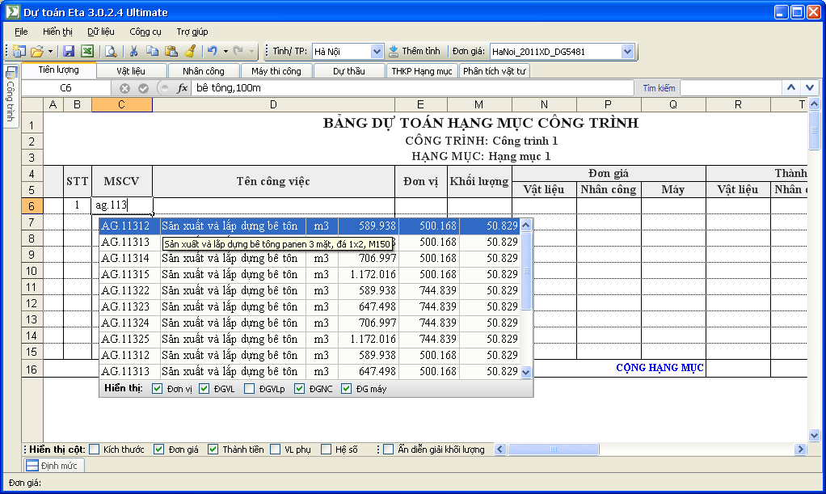
Task: Open the Tỉnh/TP Hà Nội dropdown
Action: [x=377, y=52]
